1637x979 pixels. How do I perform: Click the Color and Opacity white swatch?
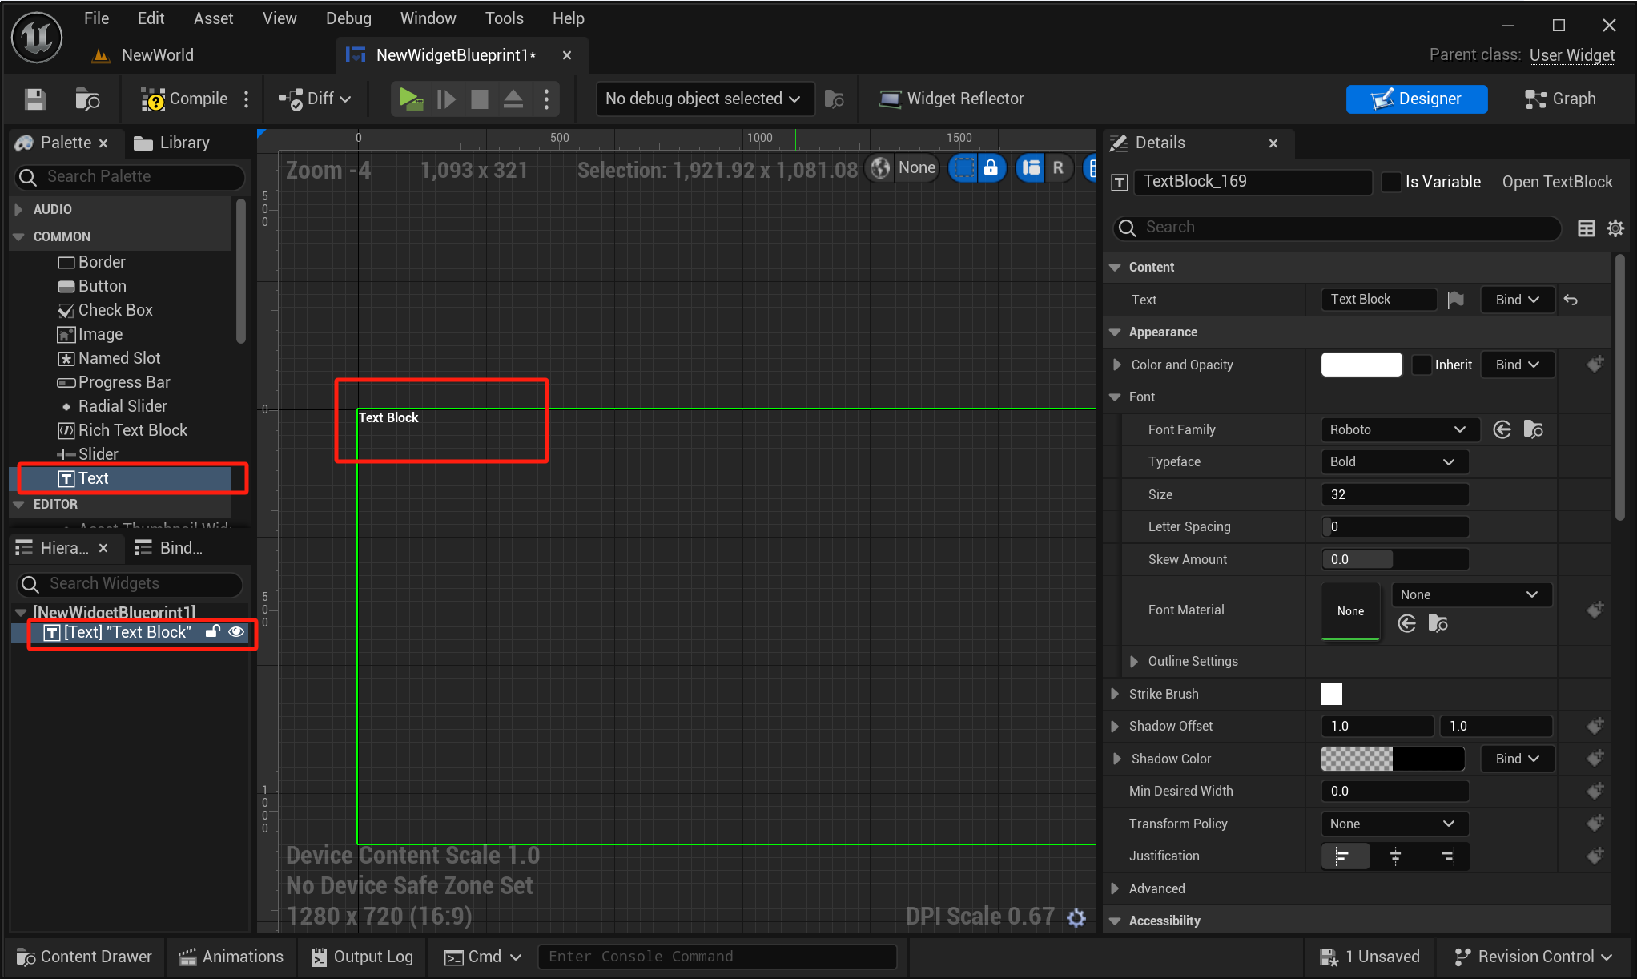point(1361,365)
